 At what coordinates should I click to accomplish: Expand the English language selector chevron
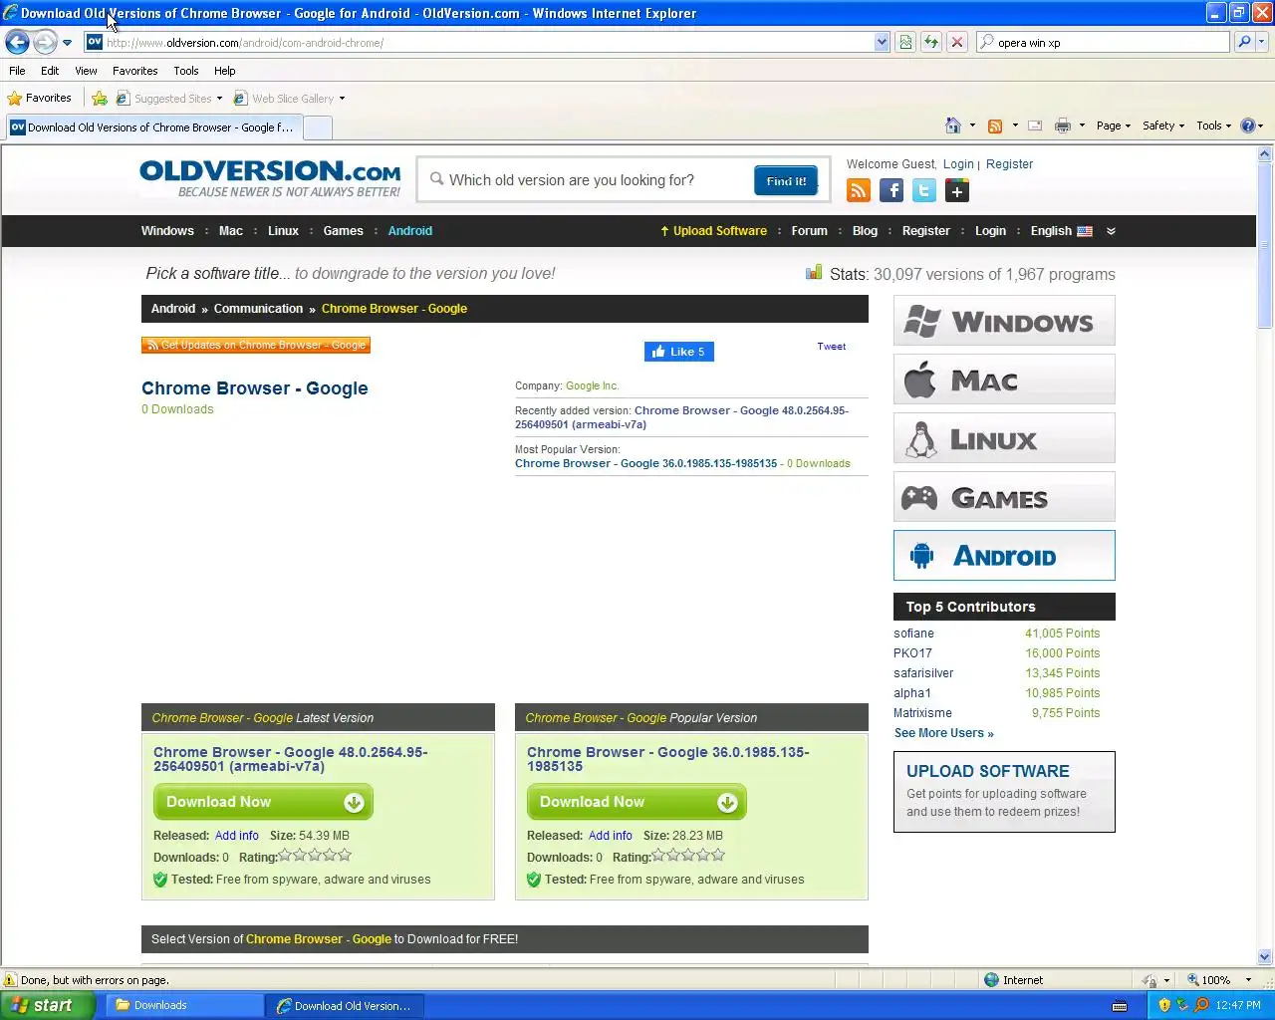click(x=1111, y=231)
